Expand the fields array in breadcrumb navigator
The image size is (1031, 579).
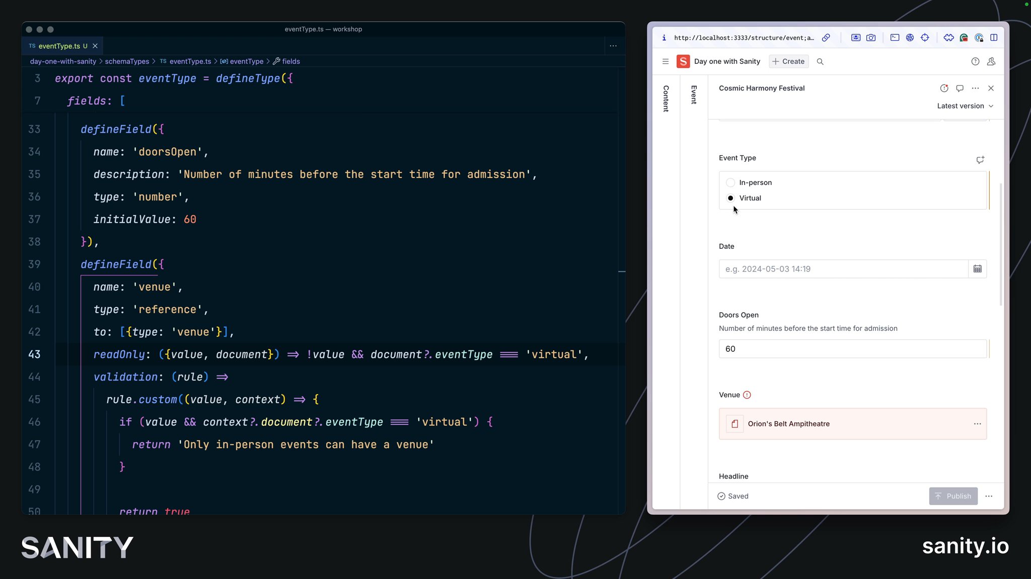(x=291, y=61)
